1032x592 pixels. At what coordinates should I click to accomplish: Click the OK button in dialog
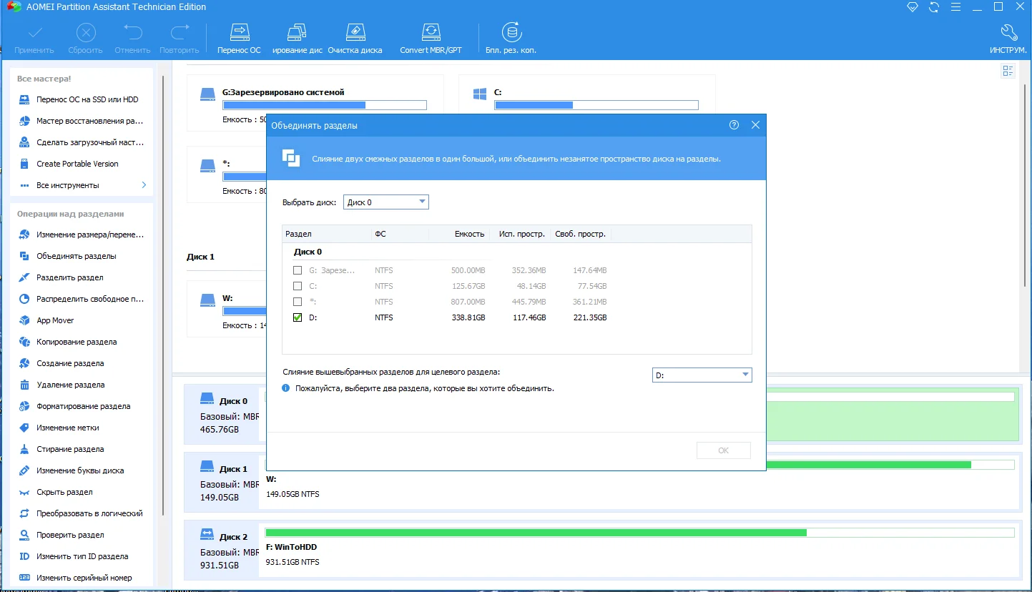(x=724, y=450)
